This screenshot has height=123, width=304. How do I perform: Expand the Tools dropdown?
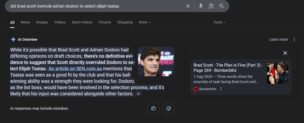(220, 22)
